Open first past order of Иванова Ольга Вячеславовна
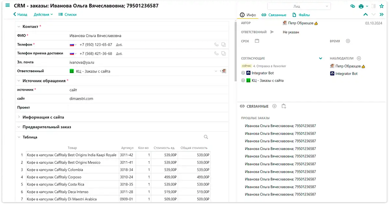Image resolution: width=389 pixels, height=204 pixels. point(280,126)
